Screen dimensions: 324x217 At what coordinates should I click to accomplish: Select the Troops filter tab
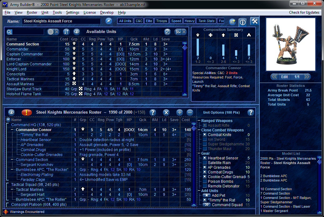point(161,21)
